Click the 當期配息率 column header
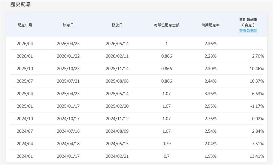This screenshot has height=165, width=273. (x=210, y=25)
